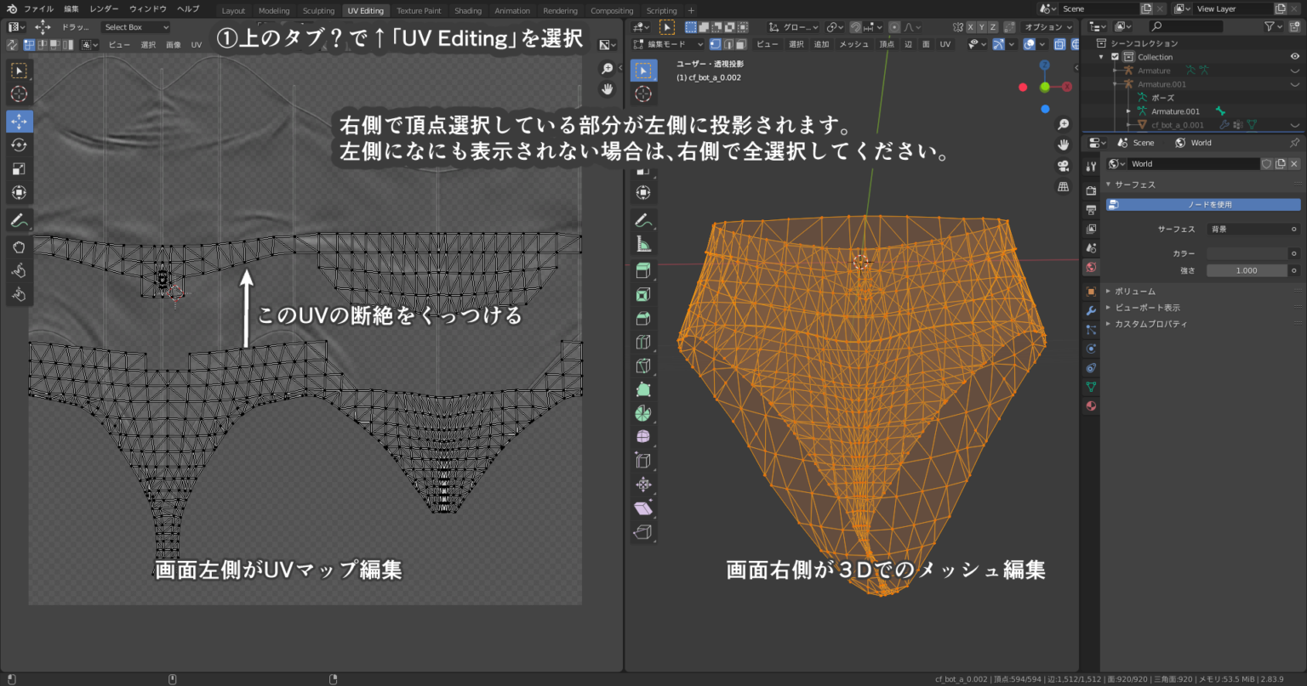Select the Move tool in the UV editor toolbar

pos(19,121)
